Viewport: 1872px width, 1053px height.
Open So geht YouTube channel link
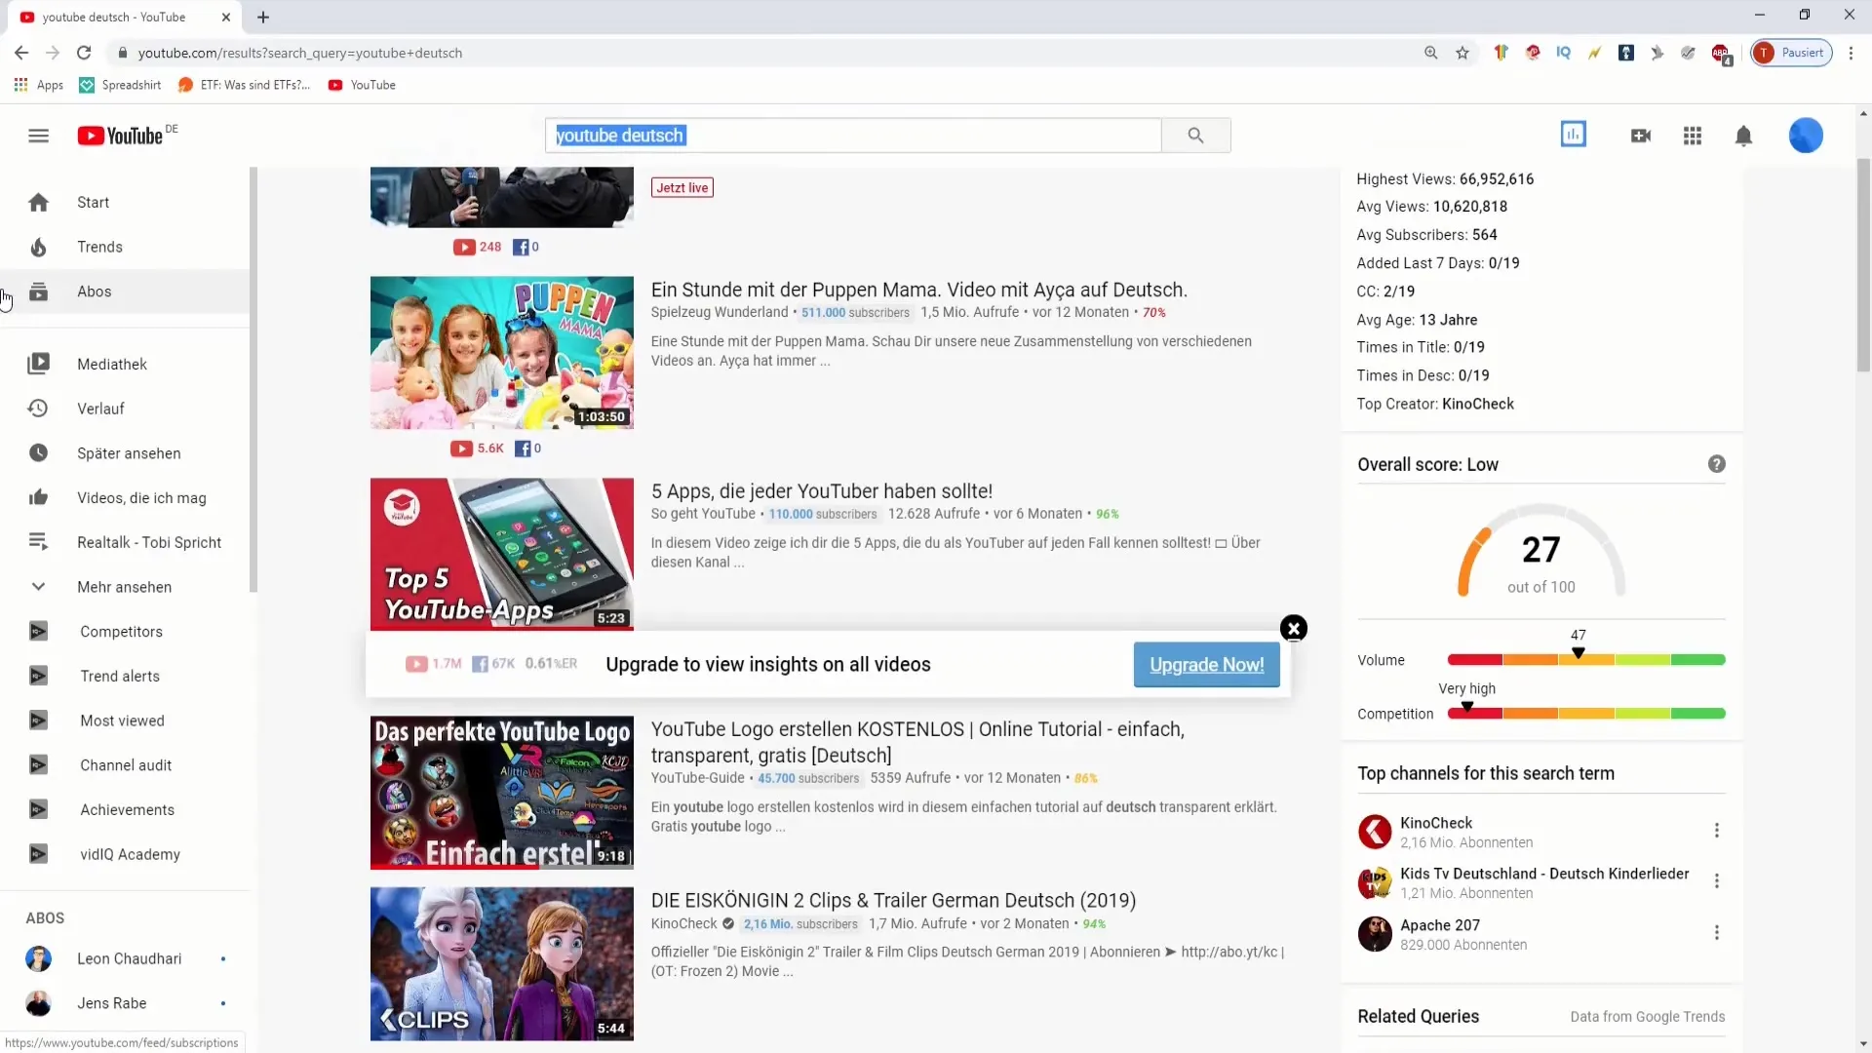702,514
